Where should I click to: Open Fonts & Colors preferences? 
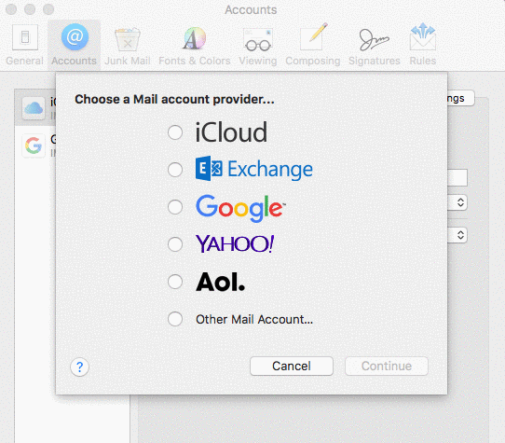point(195,38)
